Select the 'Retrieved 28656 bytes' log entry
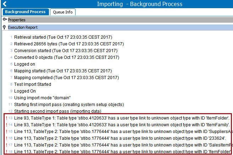233x155 pixels. 69,44
